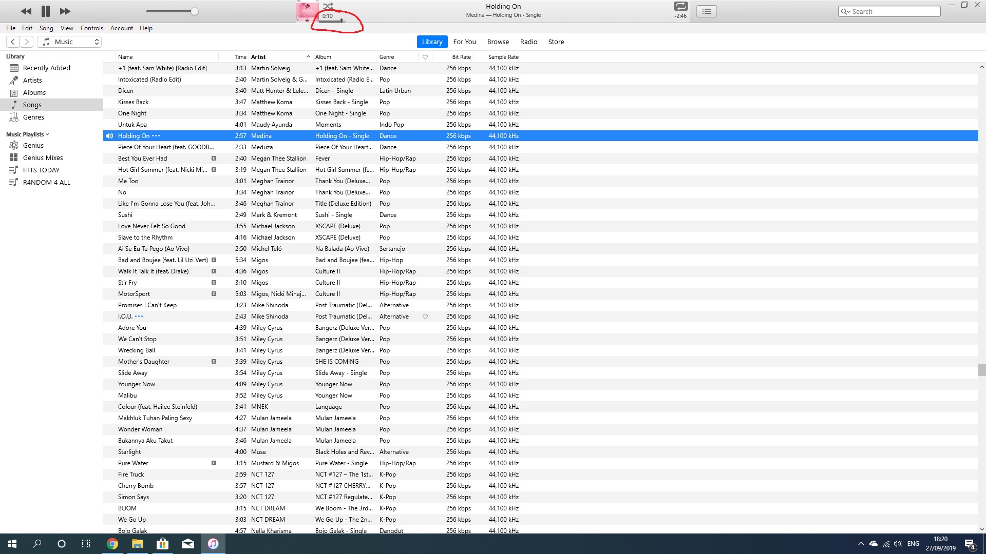
Task: Go back to previous track
Action: 26,11
